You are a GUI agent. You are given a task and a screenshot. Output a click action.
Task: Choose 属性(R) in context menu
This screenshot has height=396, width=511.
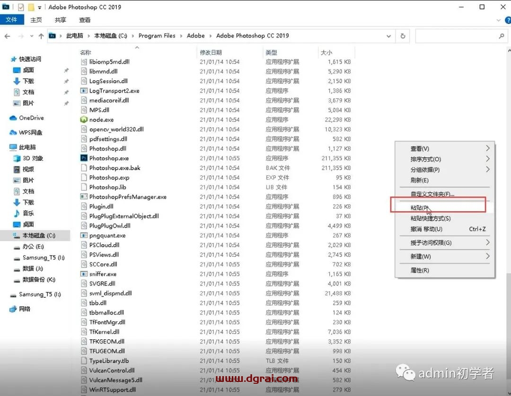(x=445, y=270)
